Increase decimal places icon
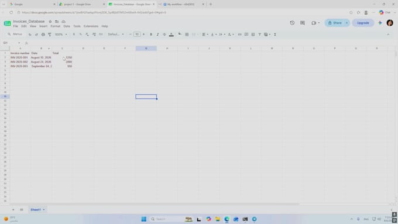Screen dimensions: 398x224 94,35
